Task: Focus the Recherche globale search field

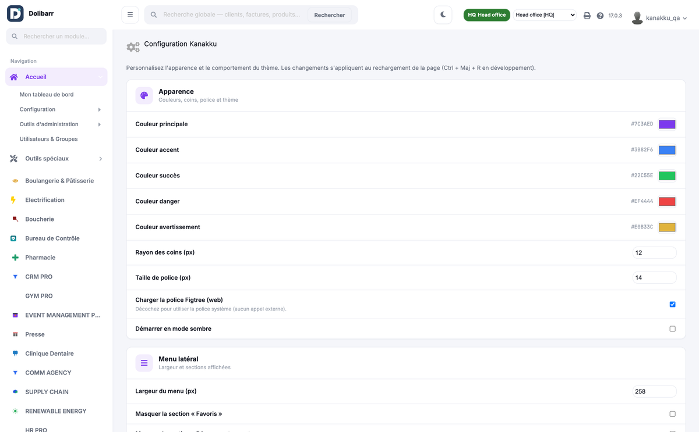Action: pyautogui.click(x=233, y=15)
